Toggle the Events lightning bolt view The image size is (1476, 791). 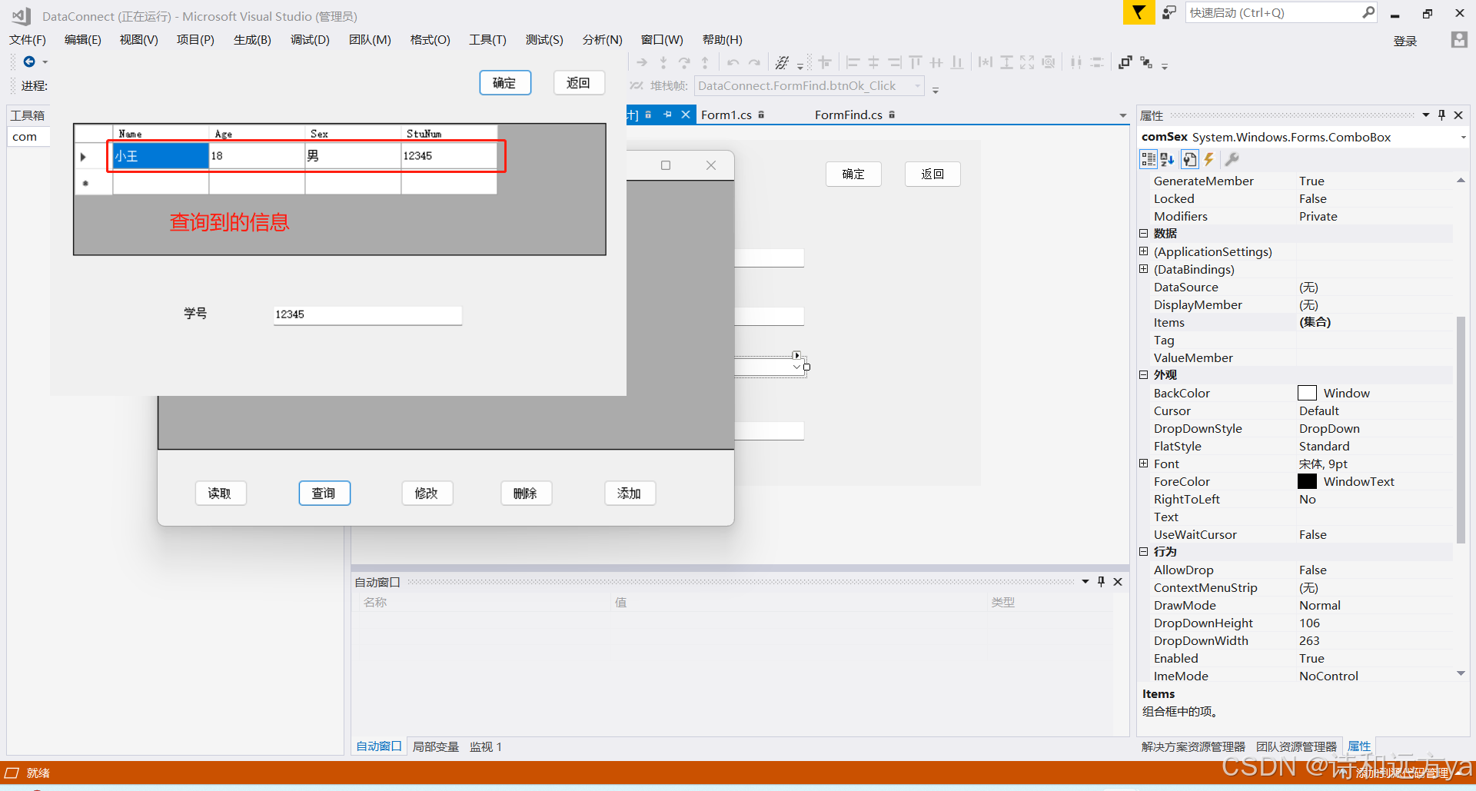pos(1208,159)
